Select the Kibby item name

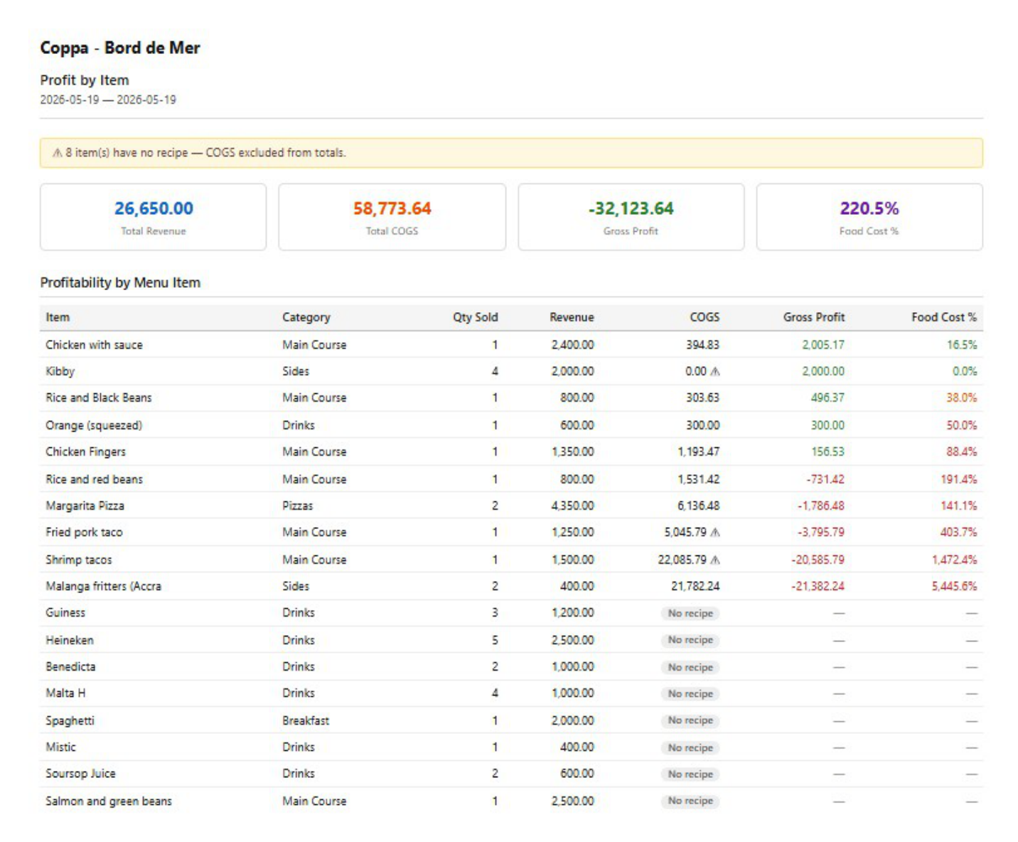coord(60,371)
